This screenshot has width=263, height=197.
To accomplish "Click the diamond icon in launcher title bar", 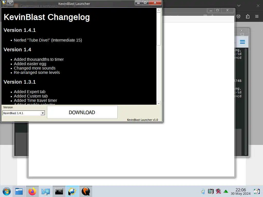I will click(10, 3).
